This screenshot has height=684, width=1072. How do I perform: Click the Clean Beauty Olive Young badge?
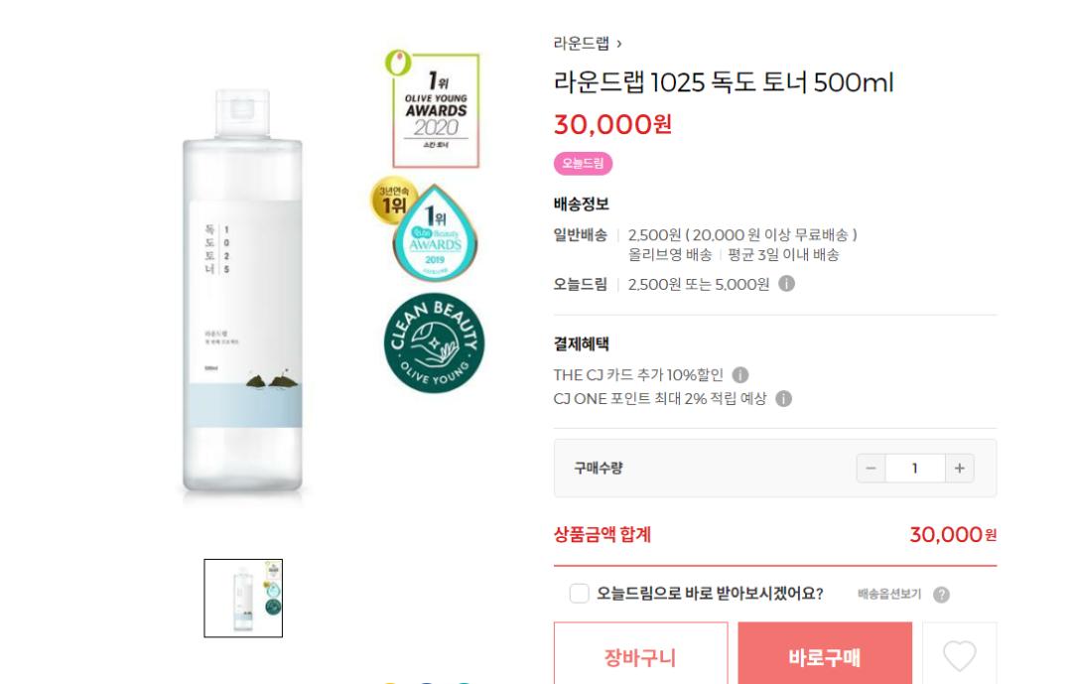434,343
